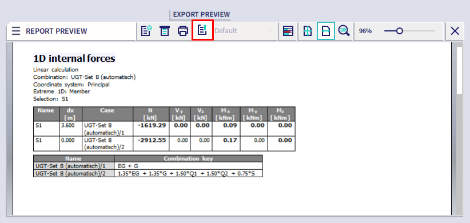Click the zoom slider handle

point(399,31)
